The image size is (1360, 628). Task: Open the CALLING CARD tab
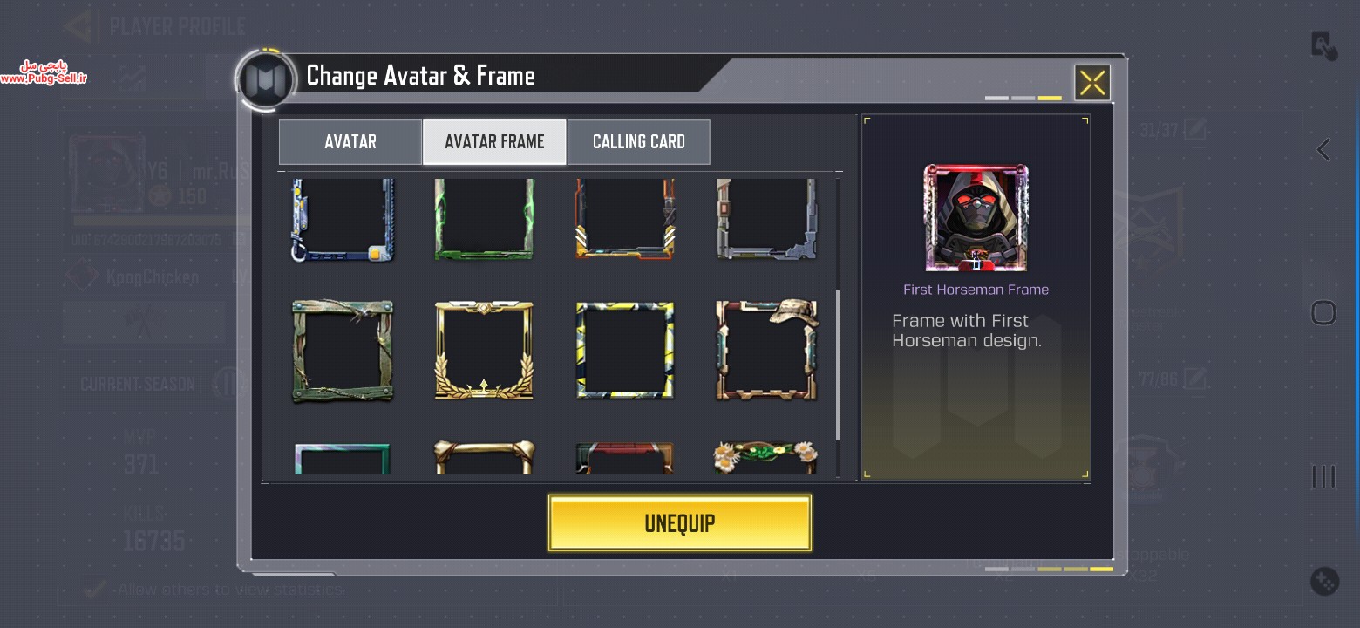pyautogui.click(x=639, y=142)
